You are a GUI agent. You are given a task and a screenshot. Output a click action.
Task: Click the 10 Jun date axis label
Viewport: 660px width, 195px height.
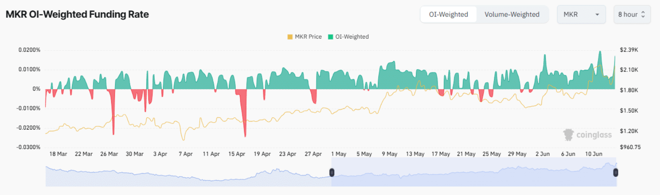pos(594,154)
